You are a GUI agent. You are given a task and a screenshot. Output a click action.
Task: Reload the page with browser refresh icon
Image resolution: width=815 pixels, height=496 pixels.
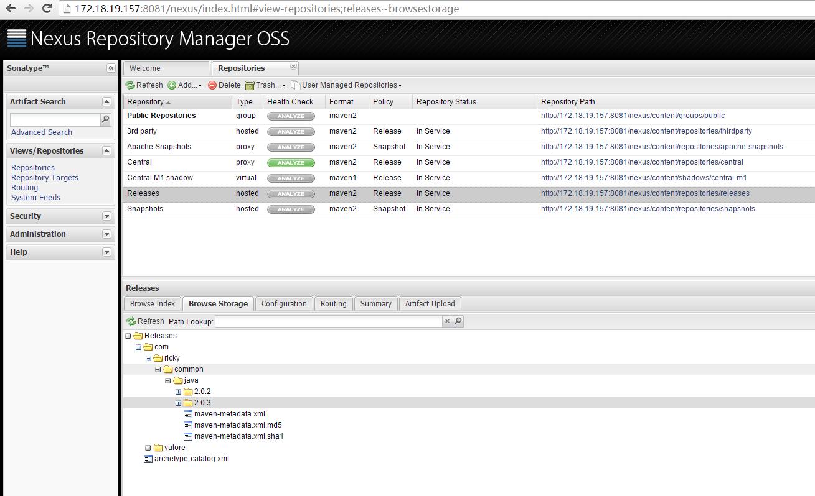click(47, 9)
